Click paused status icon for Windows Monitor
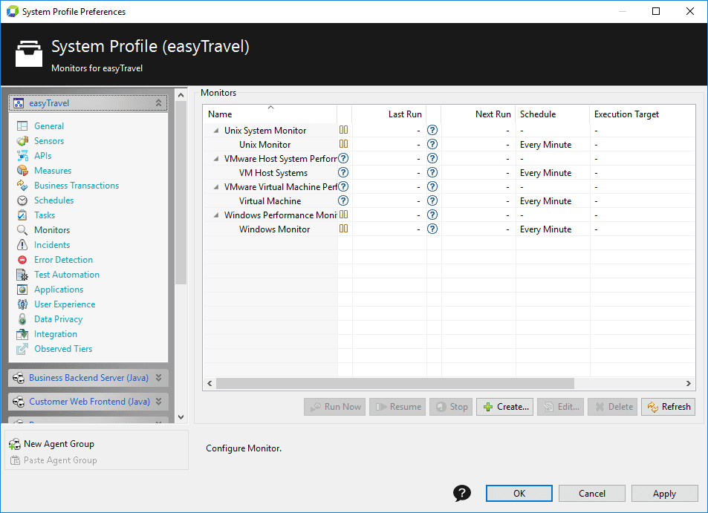 [x=344, y=229]
